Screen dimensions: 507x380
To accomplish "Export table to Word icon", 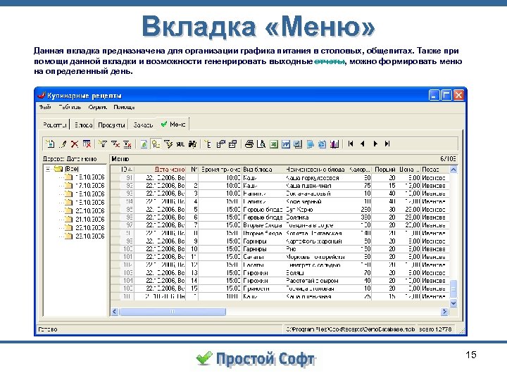I will coord(285,144).
